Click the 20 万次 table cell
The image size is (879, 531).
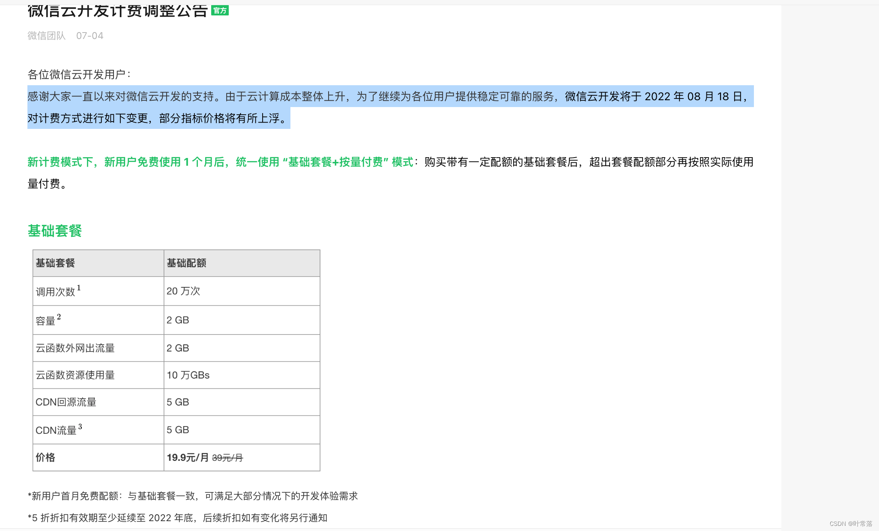tap(183, 291)
